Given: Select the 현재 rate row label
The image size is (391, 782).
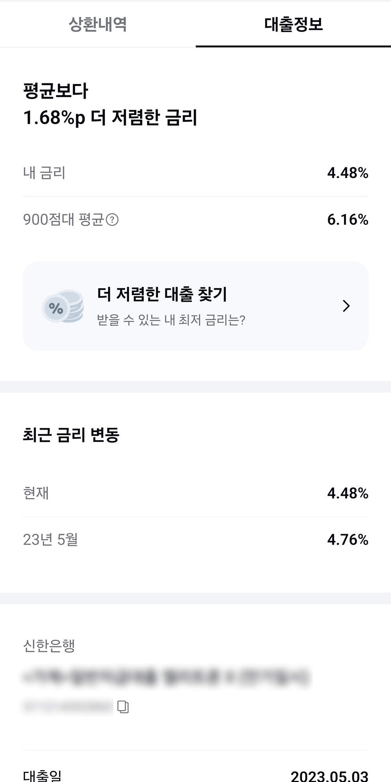Looking at the screenshot, I should click(x=36, y=493).
